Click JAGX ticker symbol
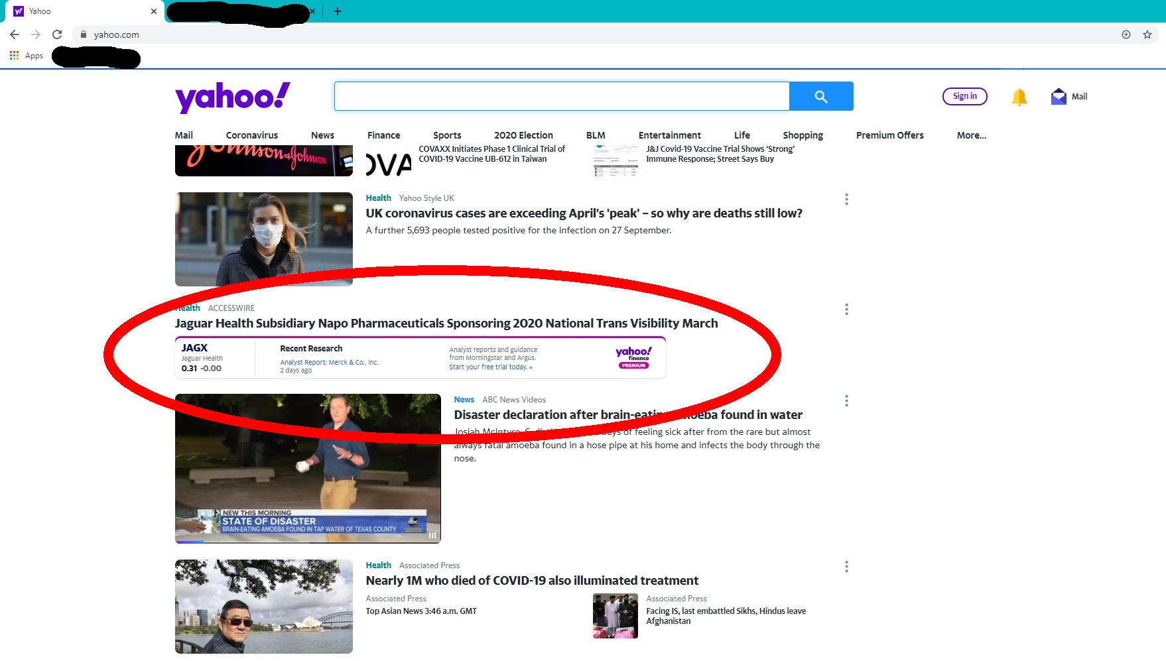Image resolution: width=1166 pixels, height=661 pixels. [194, 348]
